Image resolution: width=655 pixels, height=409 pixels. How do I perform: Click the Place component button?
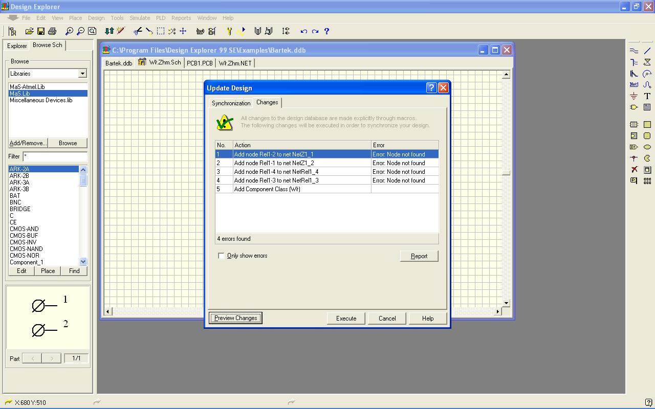pyautogui.click(x=48, y=271)
